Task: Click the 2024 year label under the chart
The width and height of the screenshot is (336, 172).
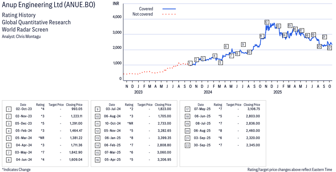Action: 208,93
